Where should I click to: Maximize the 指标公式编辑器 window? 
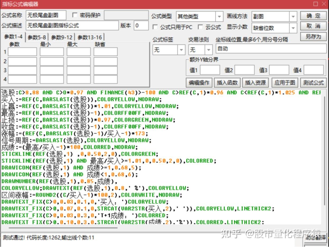[316, 4]
